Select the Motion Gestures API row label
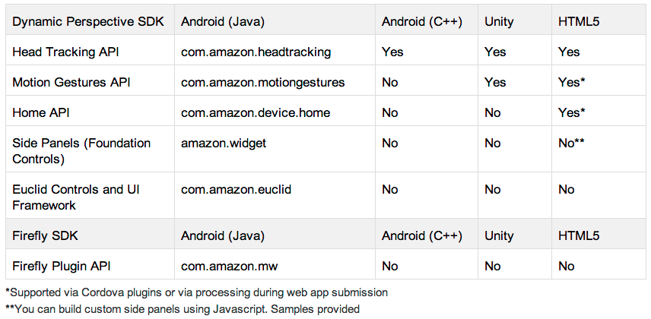 pos(71,82)
